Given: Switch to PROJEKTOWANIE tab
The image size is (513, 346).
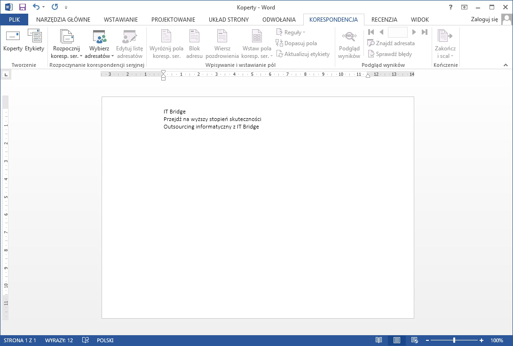Looking at the screenshot, I should (173, 20).
